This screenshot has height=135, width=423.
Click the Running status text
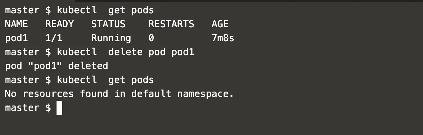coord(111,38)
